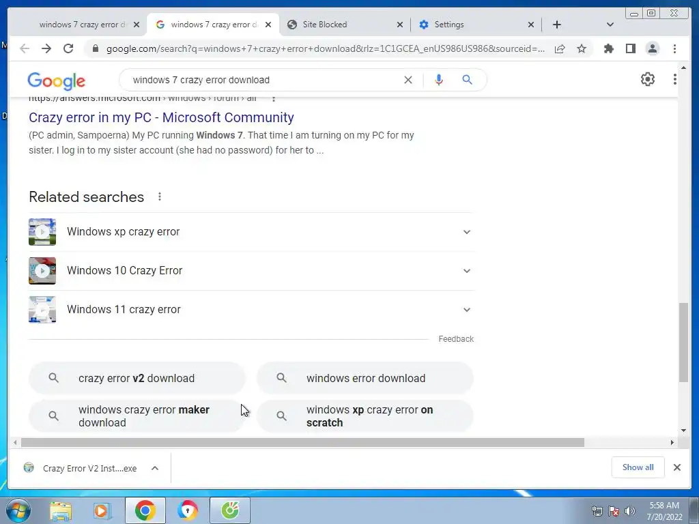
Task: Click the volume speaker tray icon
Action: pos(630,511)
